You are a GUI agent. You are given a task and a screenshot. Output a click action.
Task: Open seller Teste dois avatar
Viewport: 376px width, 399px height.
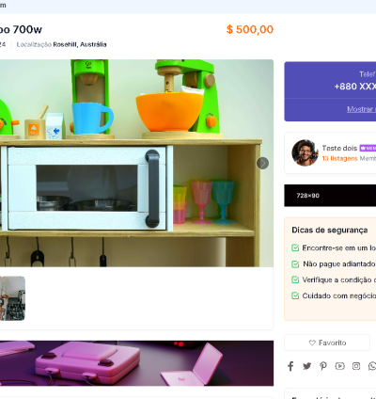click(x=305, y=152)
